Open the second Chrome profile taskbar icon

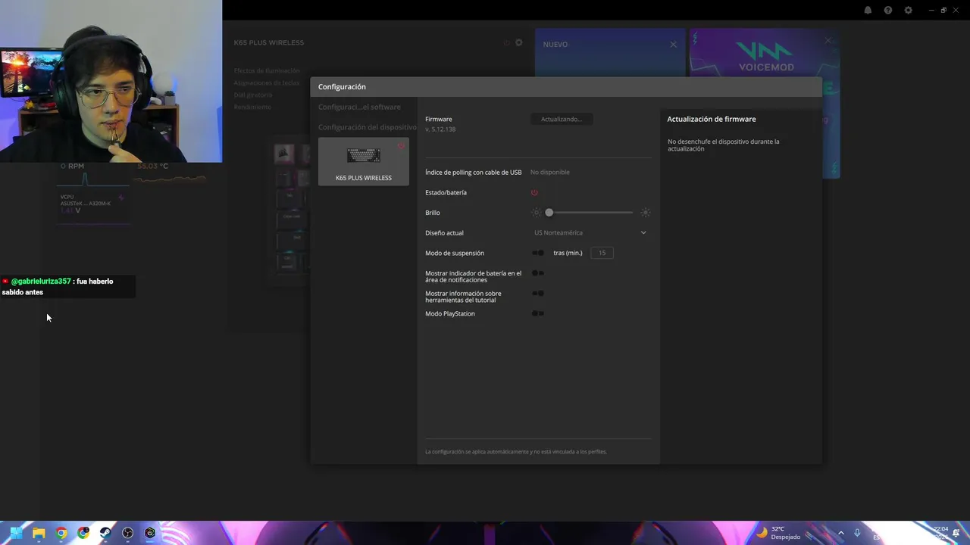pyautogui.click(x=83, y=533)
